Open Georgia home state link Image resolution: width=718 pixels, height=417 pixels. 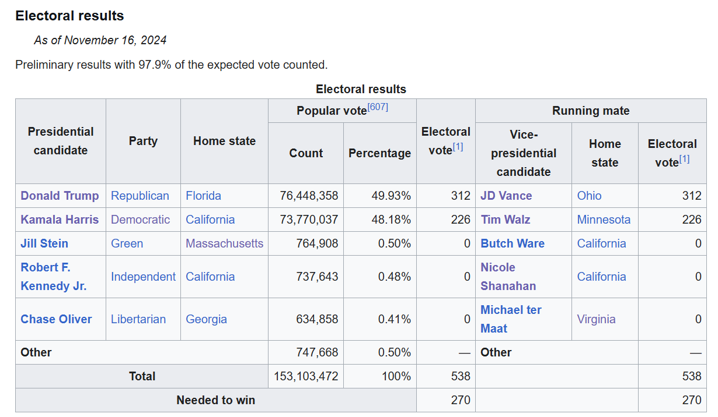pos(206,319)
